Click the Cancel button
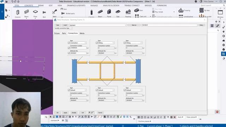226x127 pixels. point(100,113)
